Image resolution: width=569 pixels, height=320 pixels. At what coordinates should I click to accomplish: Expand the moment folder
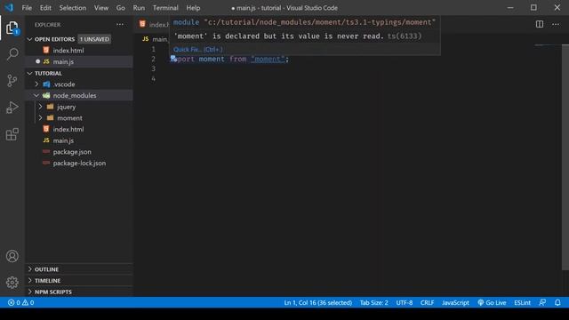tap(40, 118)
